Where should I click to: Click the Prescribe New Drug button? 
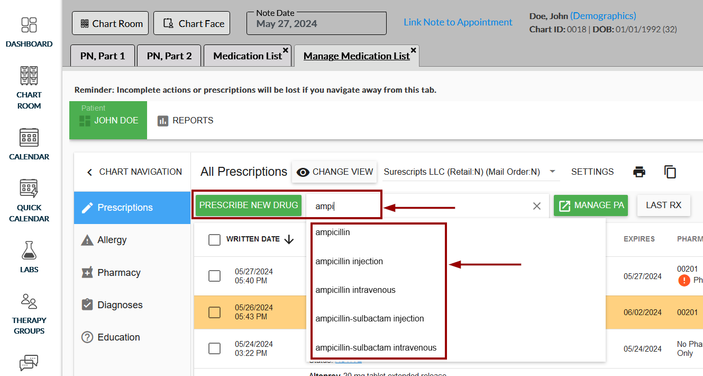tap(249, 205)
